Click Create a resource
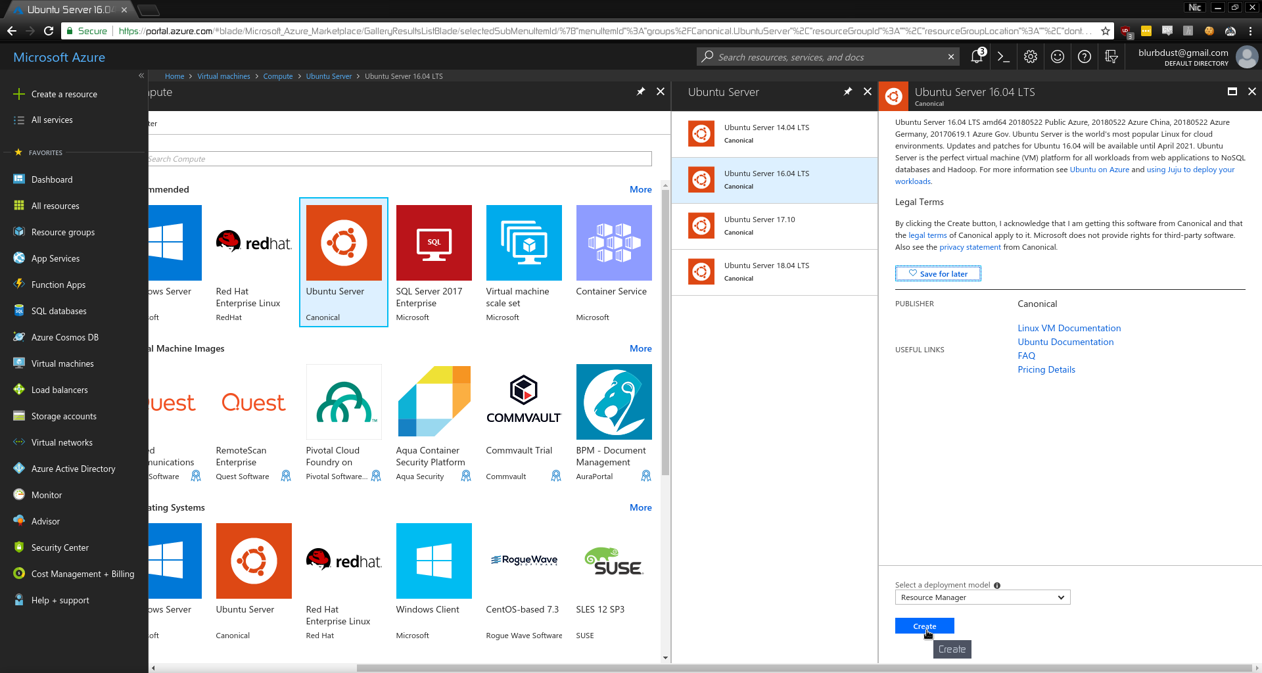 coord(64,94)
